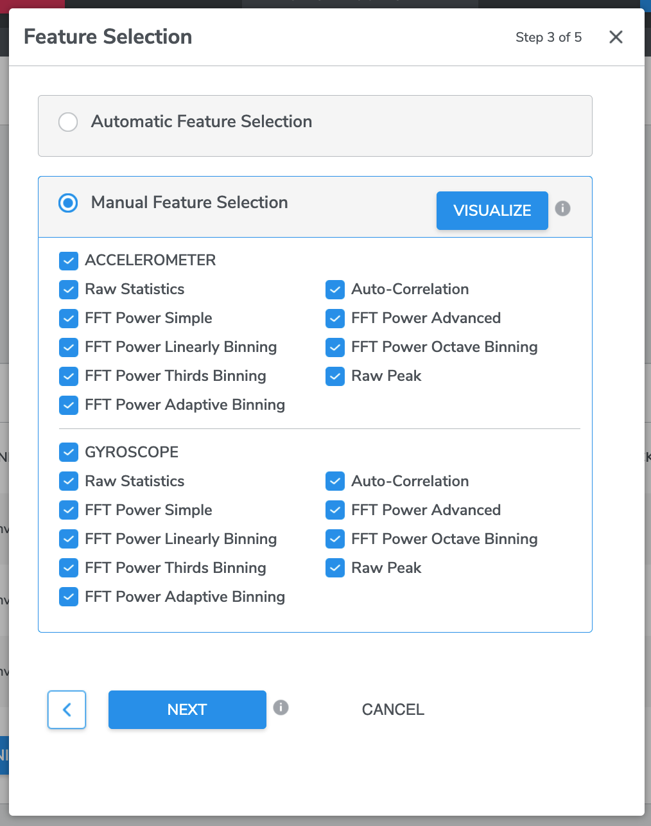Go back using the left chevron button

point(67,710)
